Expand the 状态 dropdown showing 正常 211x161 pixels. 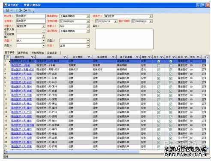[88, 46]
